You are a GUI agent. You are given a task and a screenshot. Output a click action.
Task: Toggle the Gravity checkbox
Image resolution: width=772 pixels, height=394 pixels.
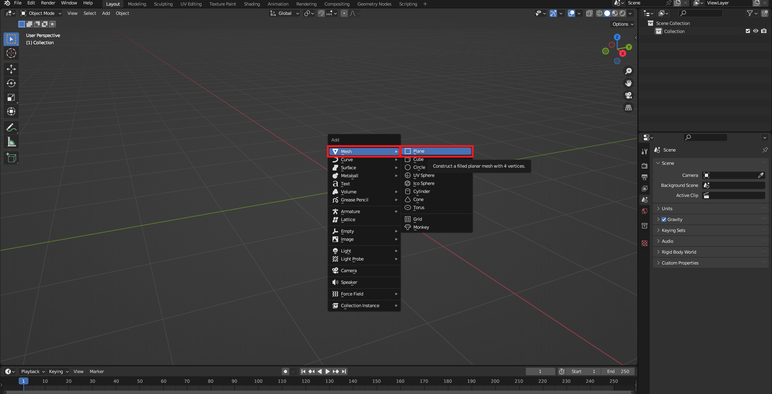click(664, 220)
